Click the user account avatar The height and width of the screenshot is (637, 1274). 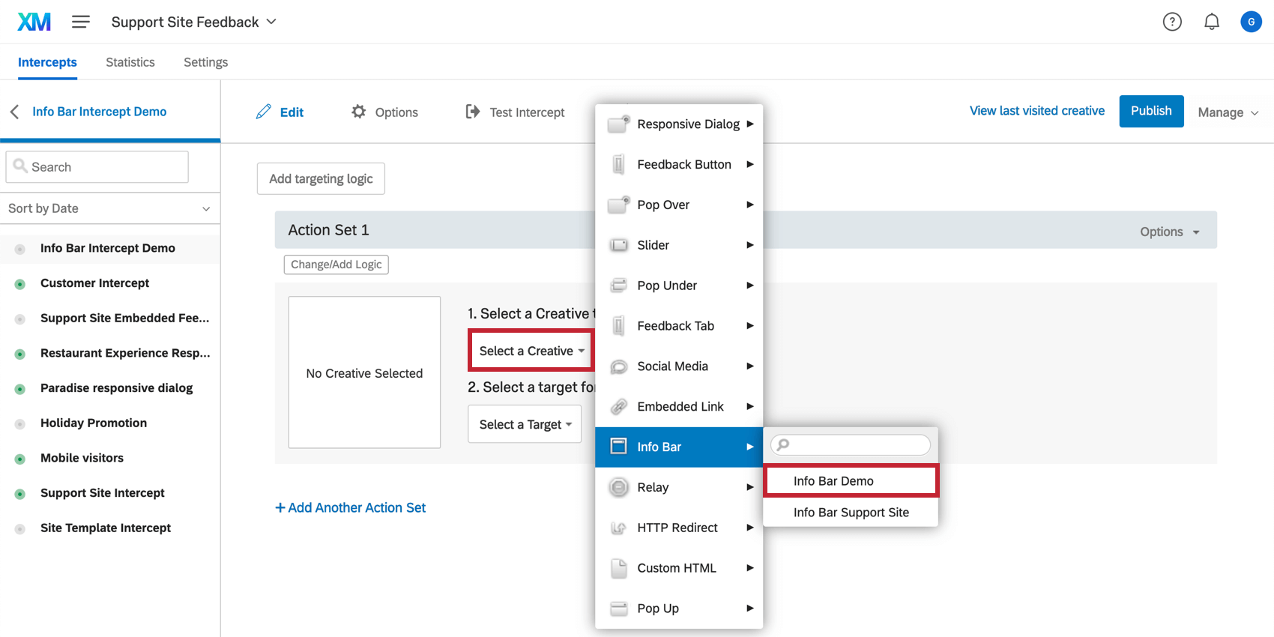pyautogui.click(x=1251, y=22)
